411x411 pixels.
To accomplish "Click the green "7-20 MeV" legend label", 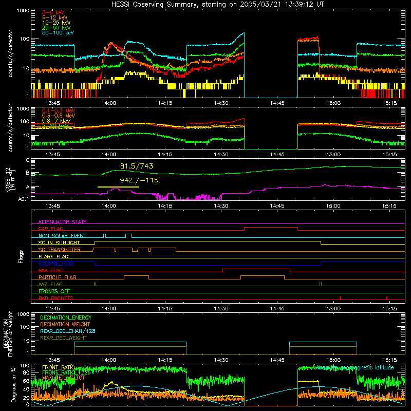I will click(55, 126).
